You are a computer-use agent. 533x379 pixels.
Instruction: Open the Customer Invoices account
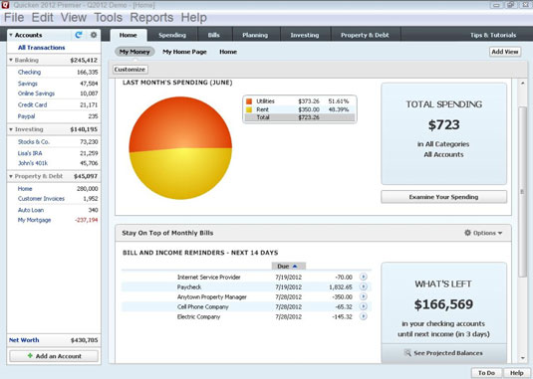pos(41,199)
